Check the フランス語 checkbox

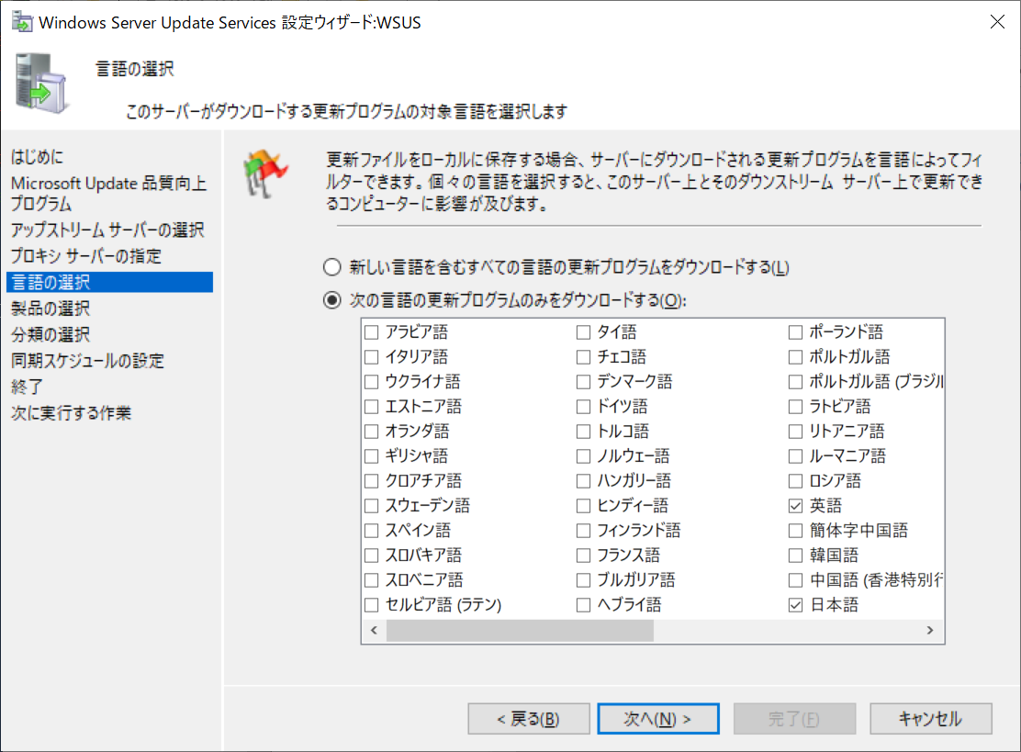583,556
